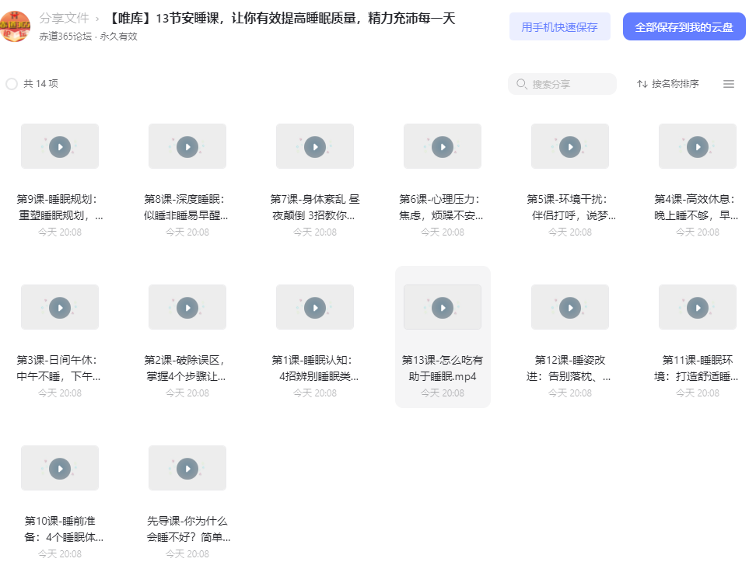The image size is (749, 562).
Task: Click 赤道365论坛 · 永久有效 sharer text
Action: (x=89, y=37)
